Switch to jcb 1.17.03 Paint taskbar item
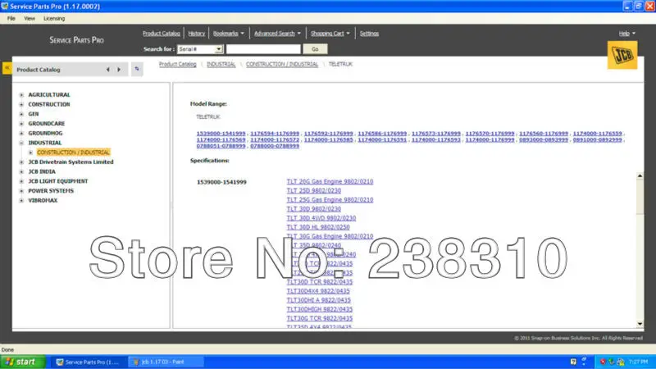Viewport: 656px width, 369px height. click(x=166, y=362)
